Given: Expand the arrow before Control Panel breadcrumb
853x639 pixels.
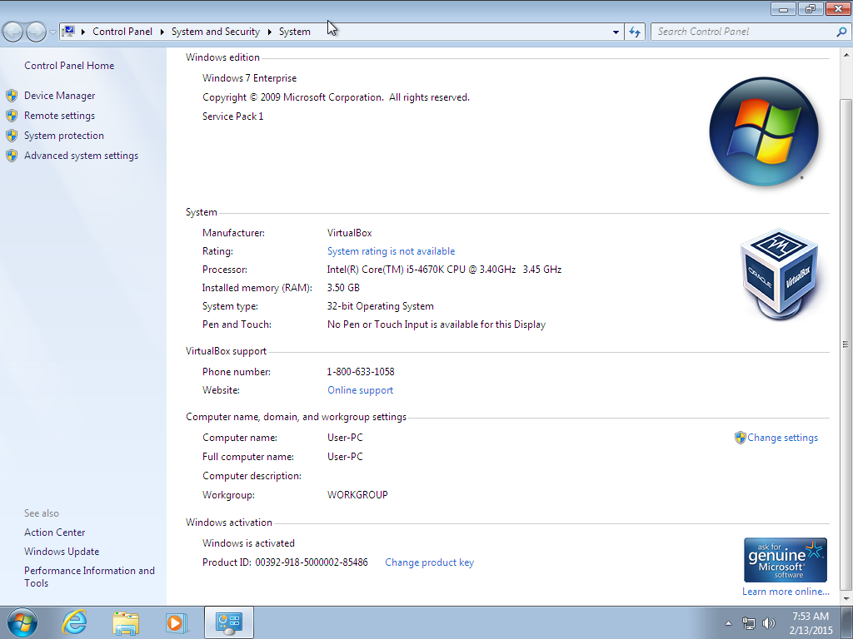Looking at the screenshot, I should (83, 32).
